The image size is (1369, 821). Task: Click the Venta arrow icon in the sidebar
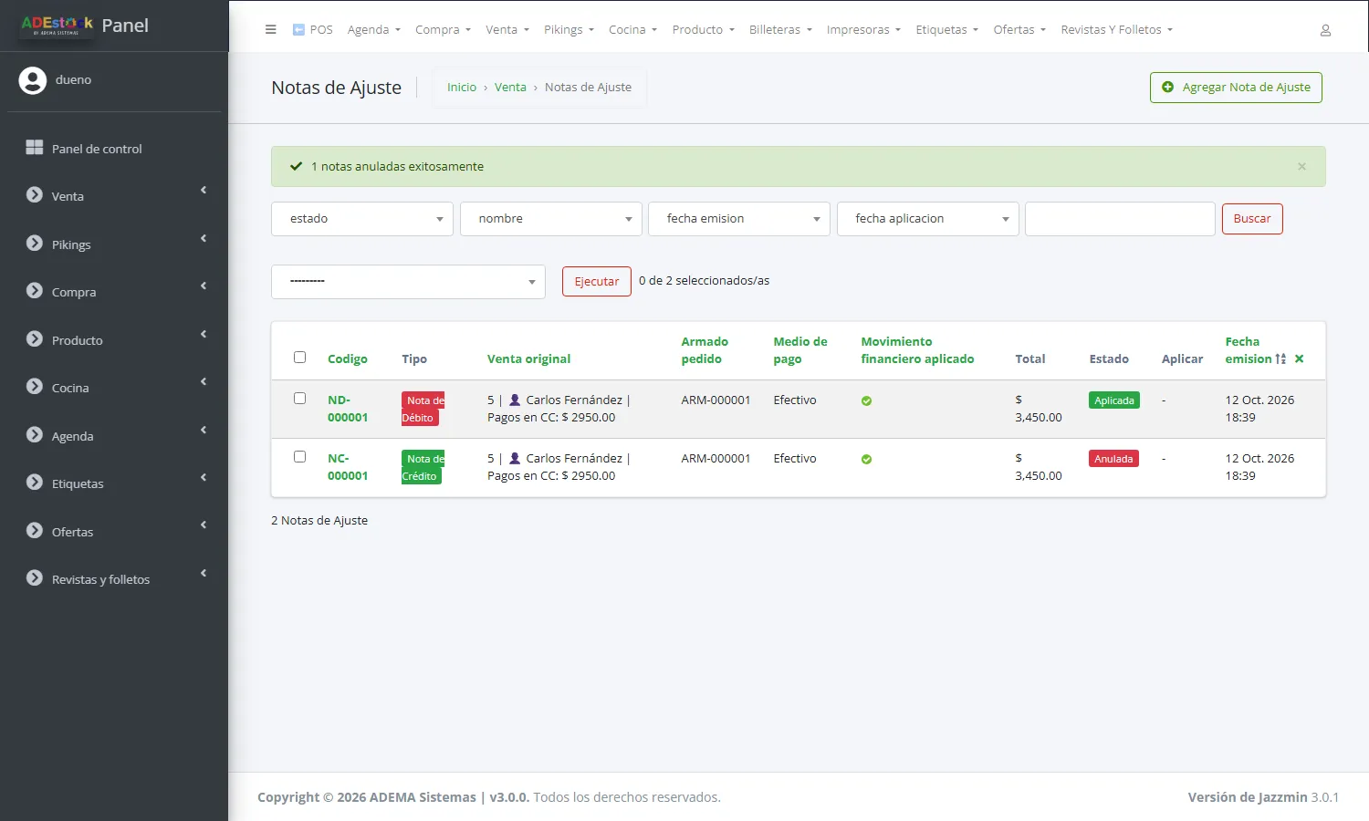tap(35, 195)
